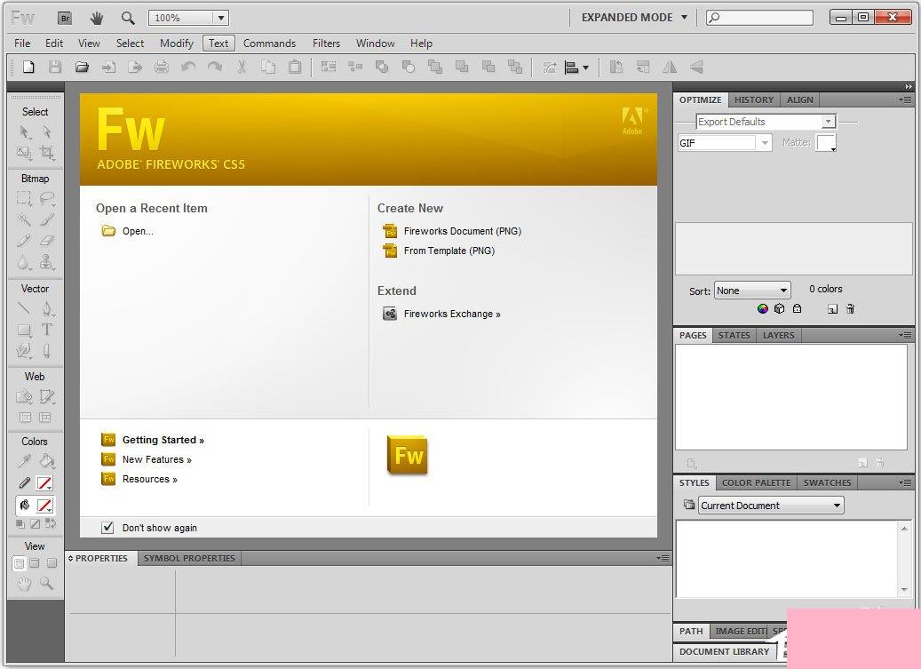Click the Stroke color swatch
This screenshot has height=669, width=921.
tap(44, 483)
